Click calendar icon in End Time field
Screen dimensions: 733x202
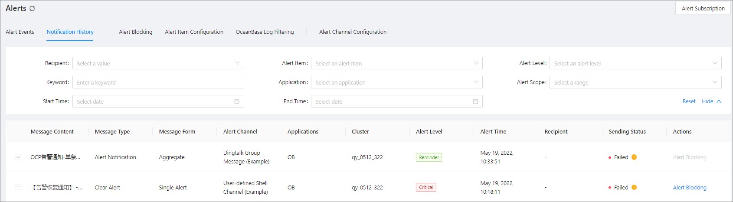[475, 101]
